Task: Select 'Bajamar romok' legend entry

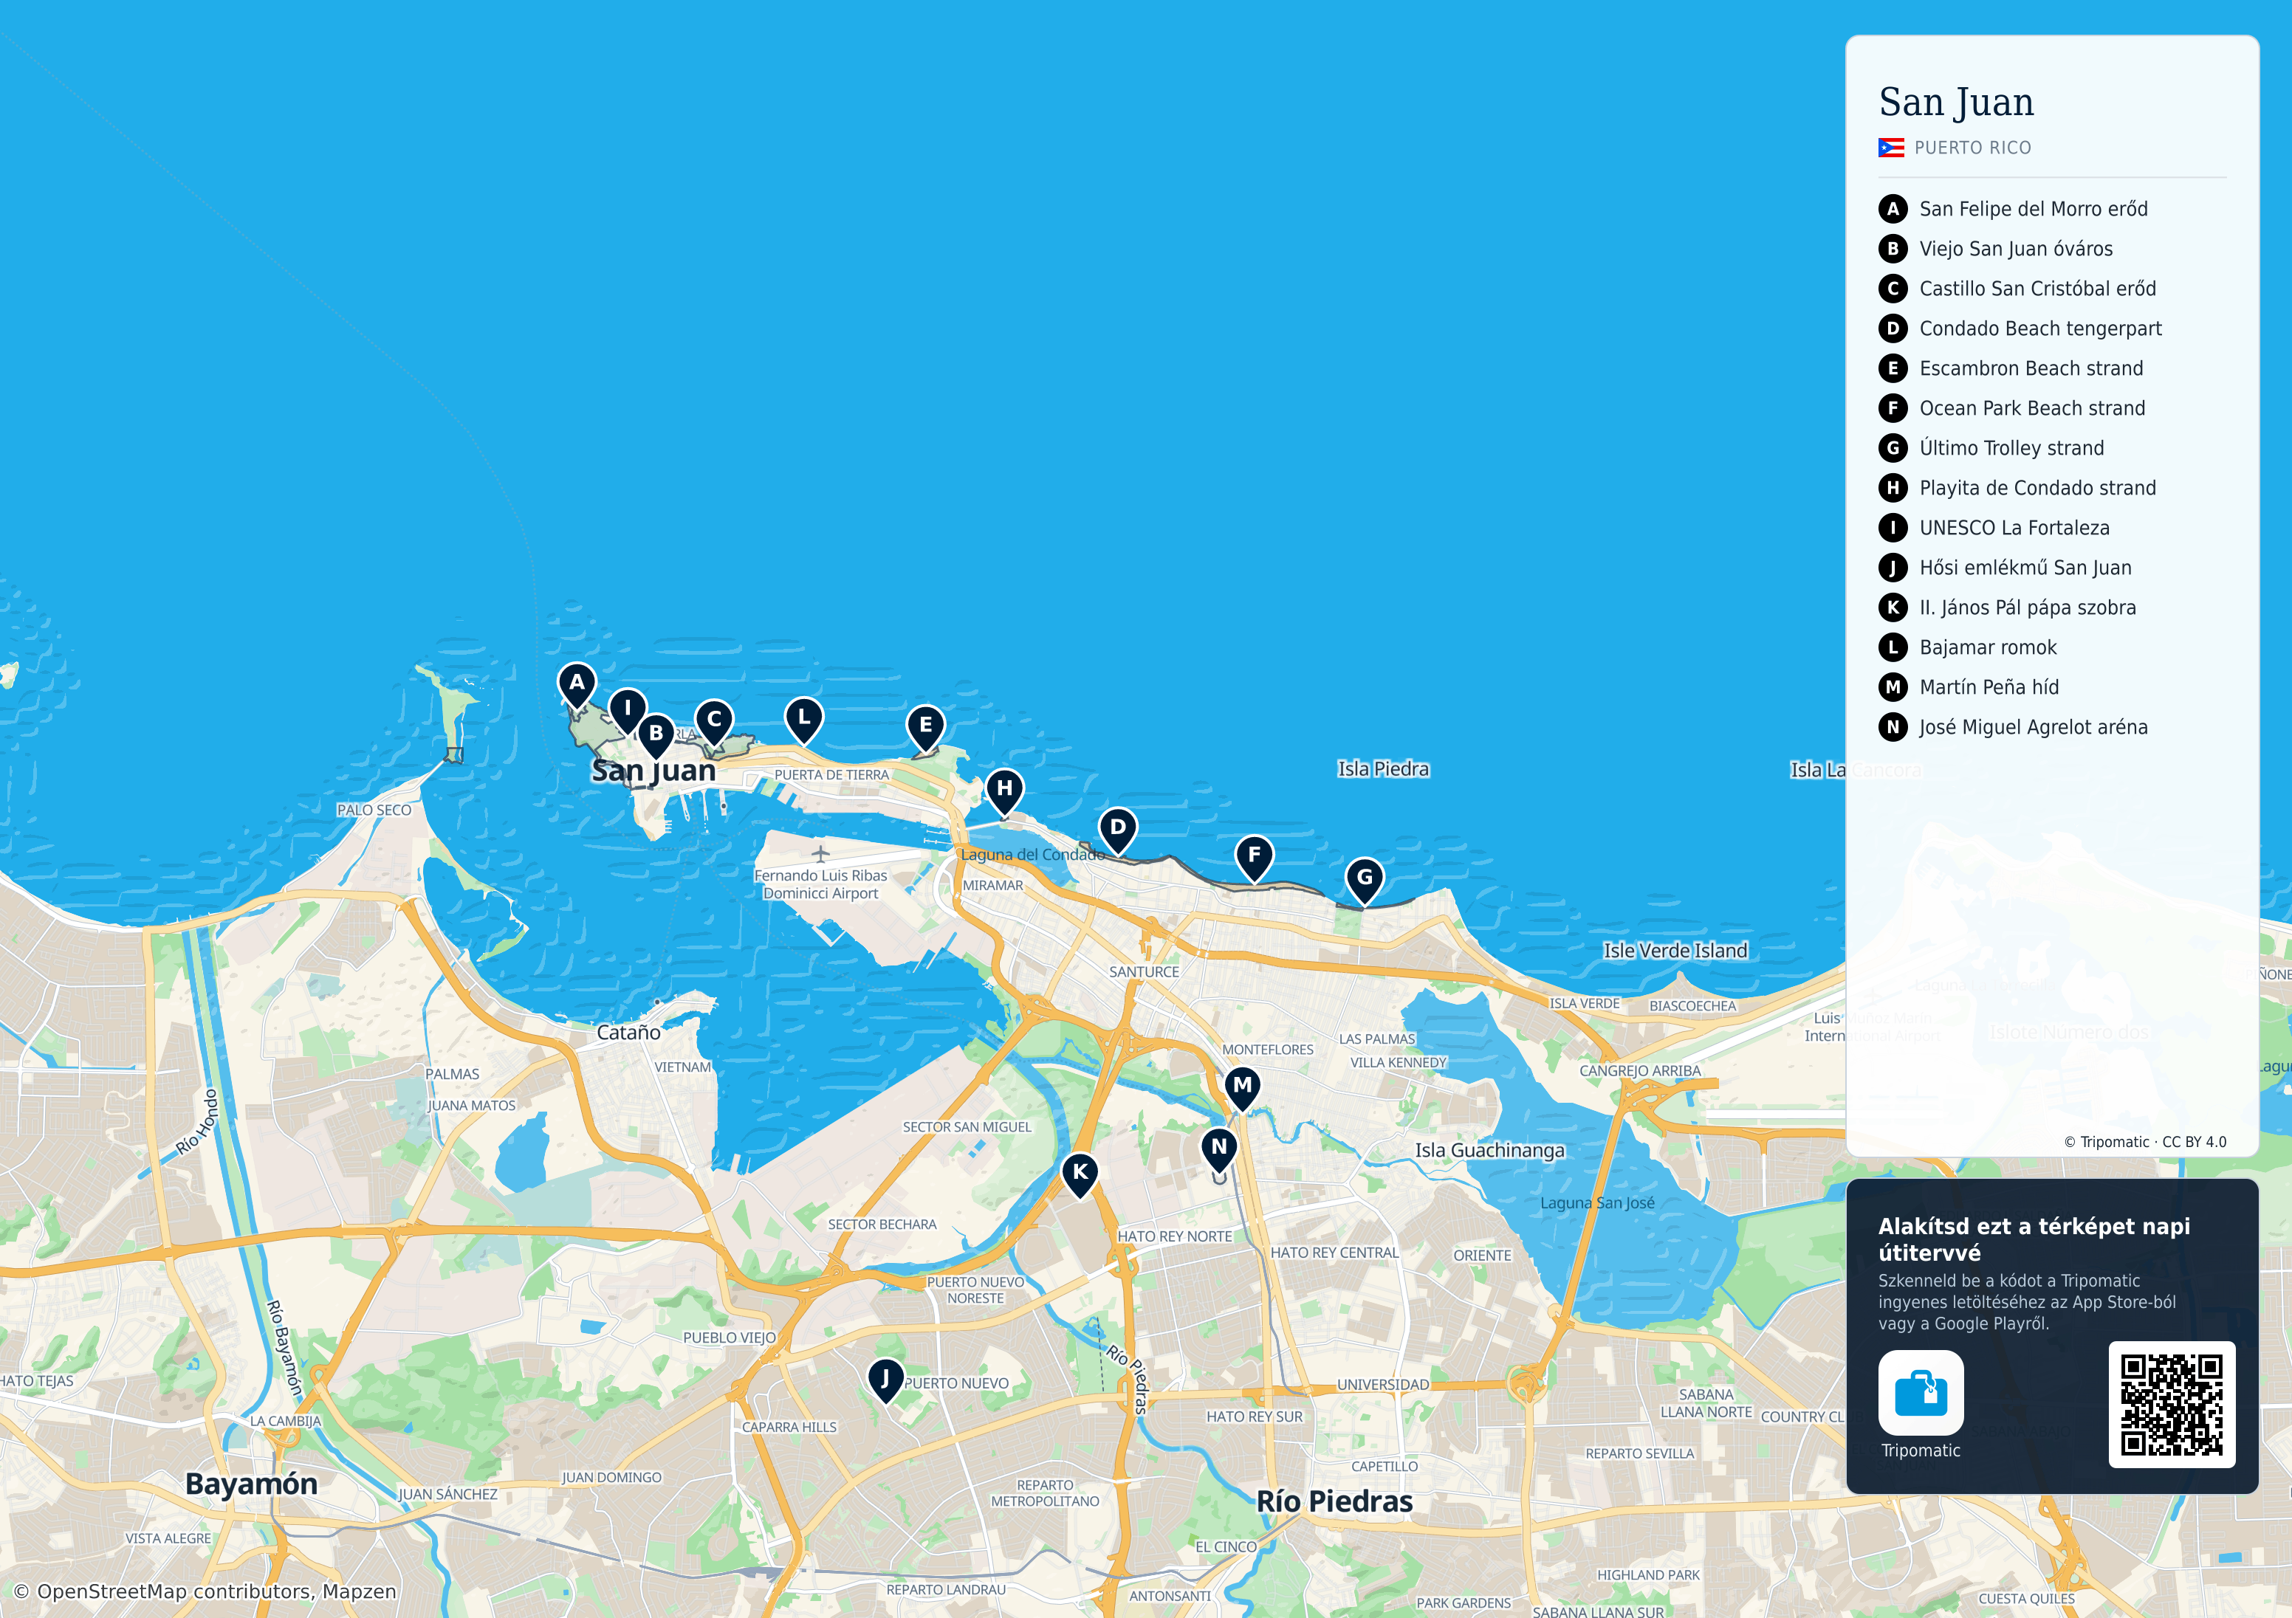Action: click(1988, 647)
